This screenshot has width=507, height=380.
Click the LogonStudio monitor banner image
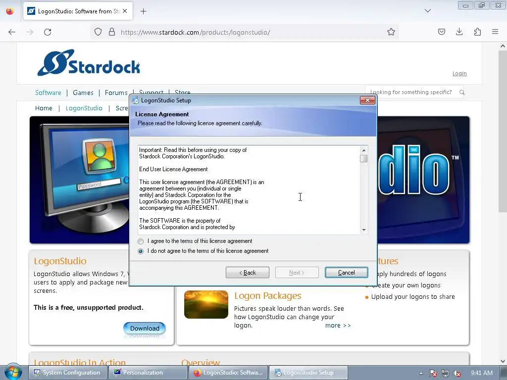(79, 180)
